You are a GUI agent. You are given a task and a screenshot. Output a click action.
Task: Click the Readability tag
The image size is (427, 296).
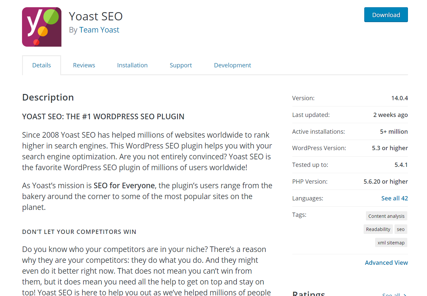378,229
